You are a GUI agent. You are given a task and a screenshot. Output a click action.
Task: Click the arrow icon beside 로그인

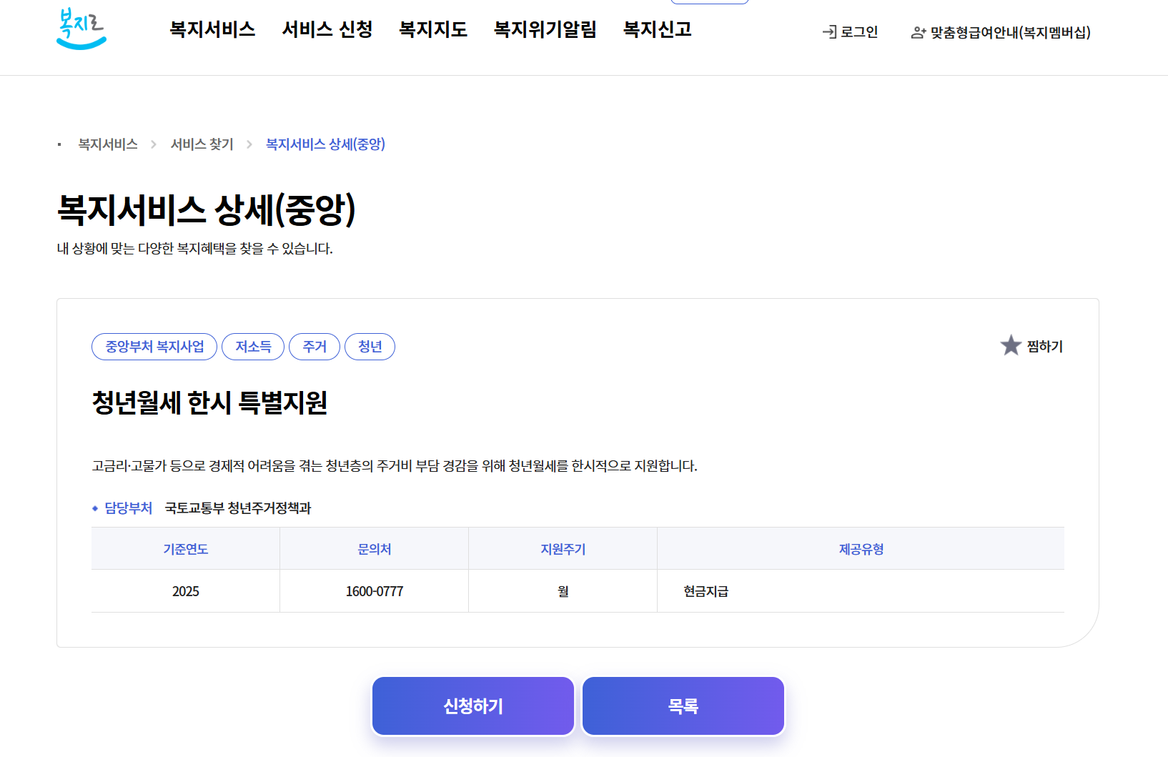coord(828,31)
